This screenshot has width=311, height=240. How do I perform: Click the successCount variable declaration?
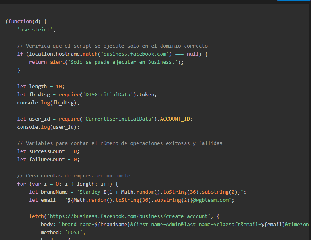[48, 151]
